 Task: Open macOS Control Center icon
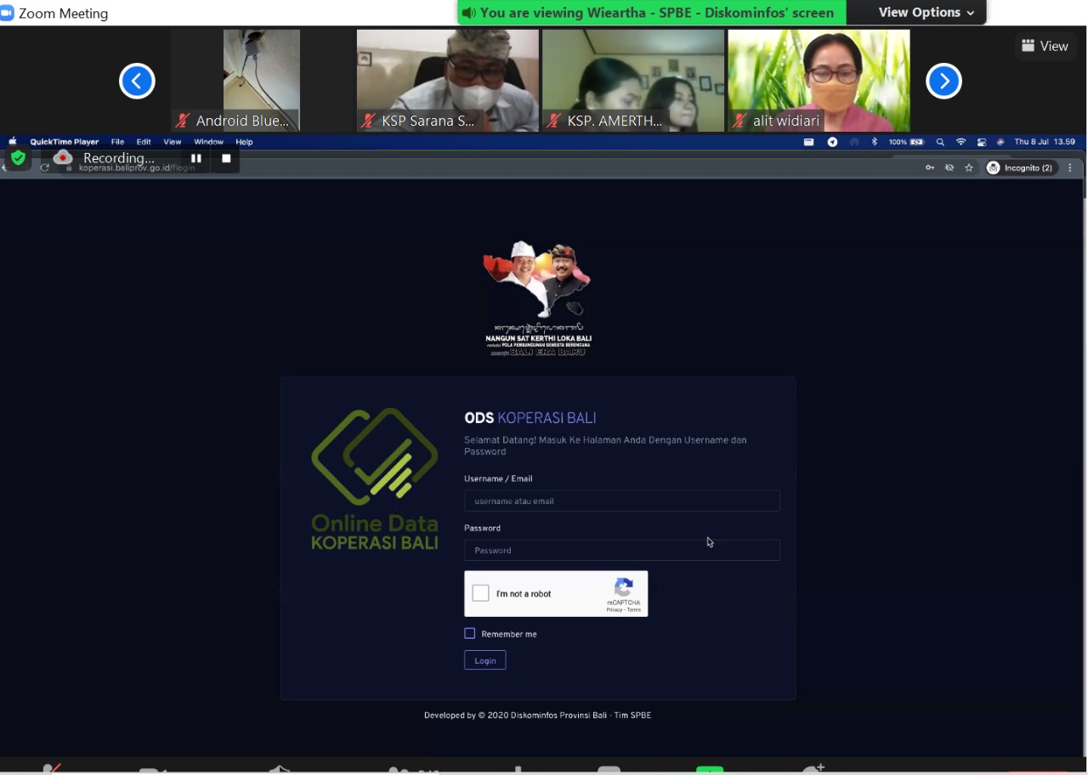point(982,142)
